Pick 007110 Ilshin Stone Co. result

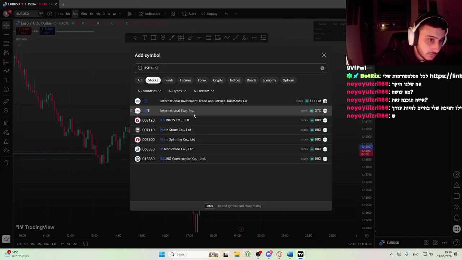231,130
